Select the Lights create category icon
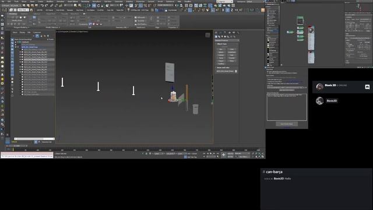Viewport: 373px width, 210px height. [x=222, y=37]
